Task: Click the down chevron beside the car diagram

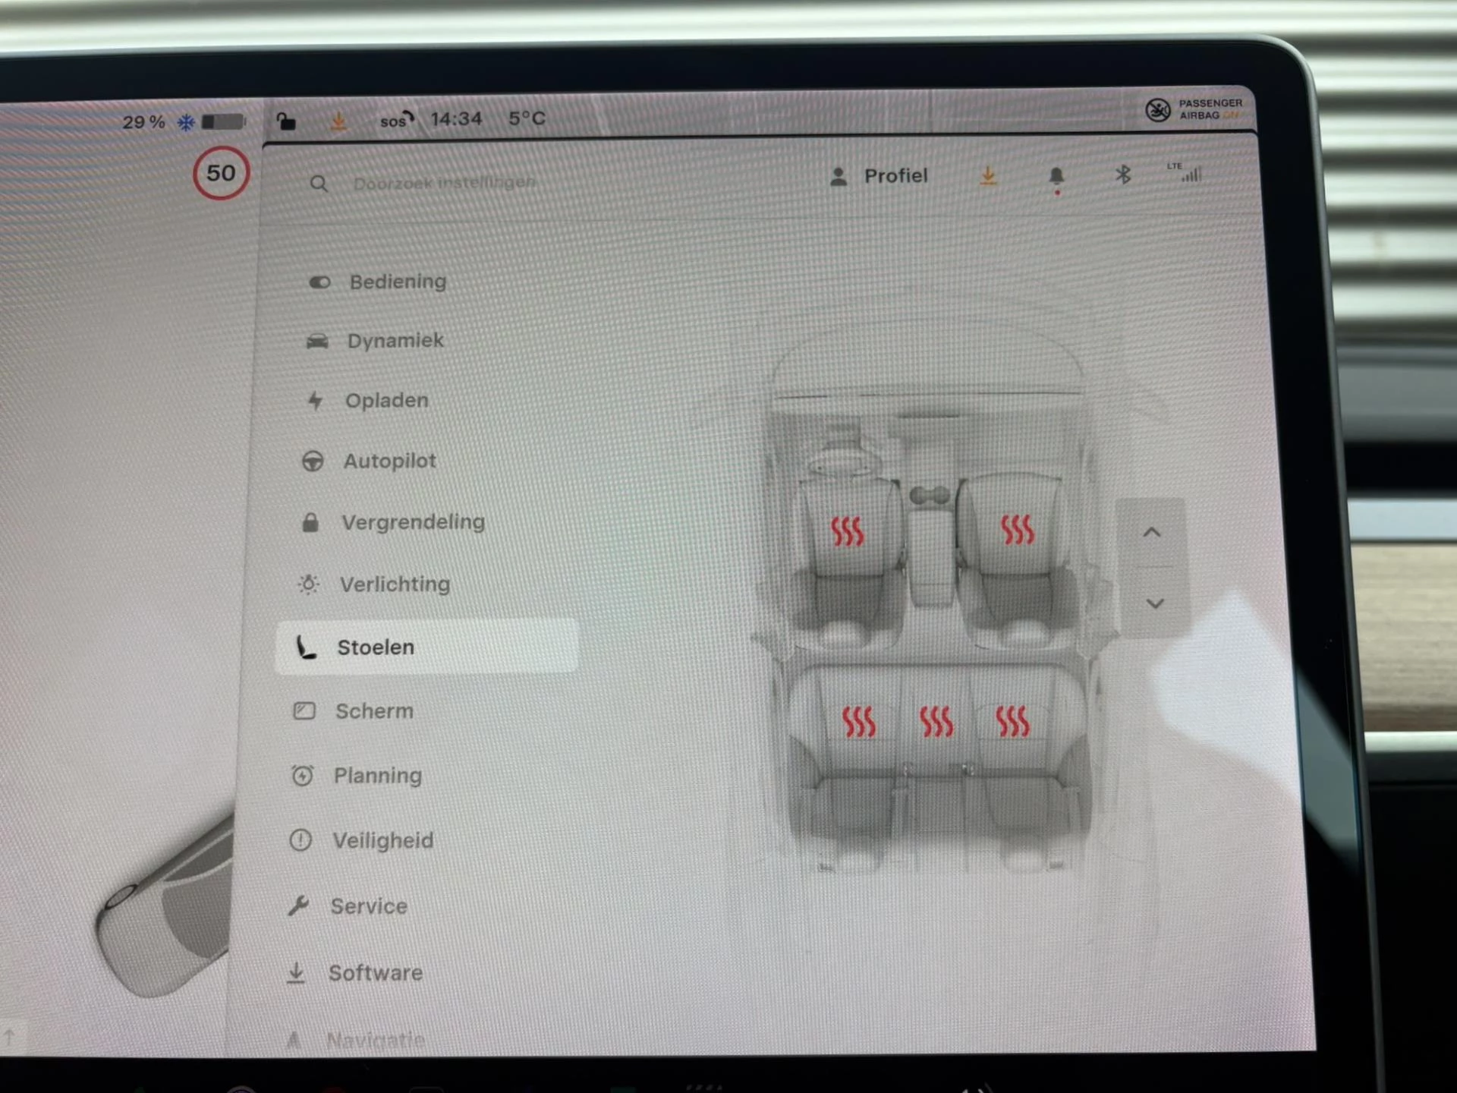Action: pyautogui.click(x=1154, y=603)
